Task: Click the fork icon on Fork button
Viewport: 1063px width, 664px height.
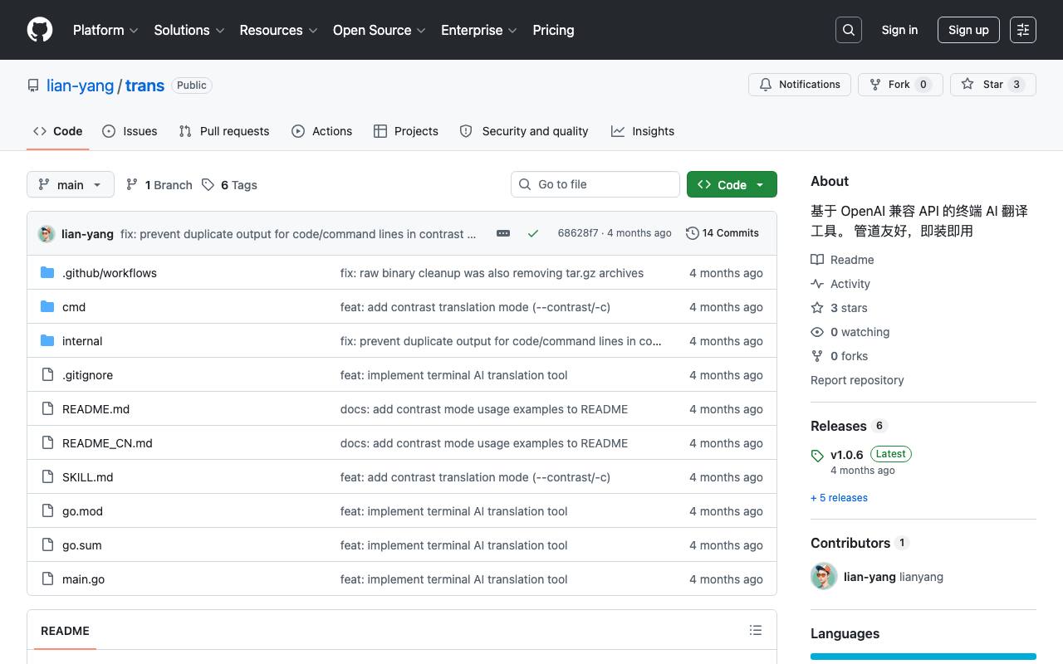Action: pos(875,85)
